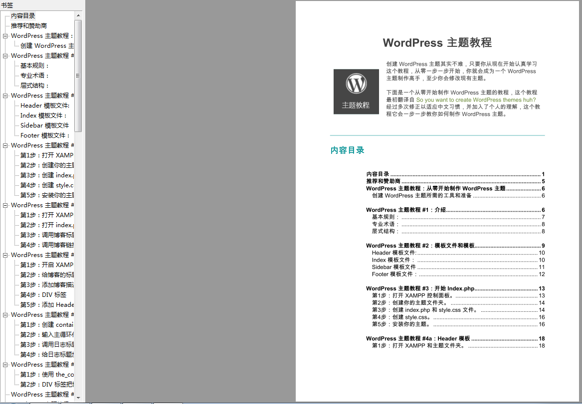Select bookmark '第3步：调用日志标'
This screenshot has height=404, width=582.
47,345
